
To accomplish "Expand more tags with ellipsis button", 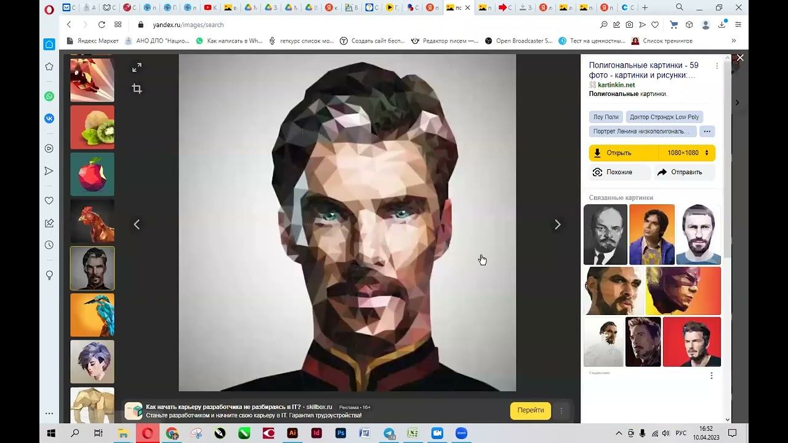I will click(x=707, y=131).
